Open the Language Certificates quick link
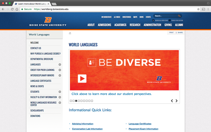 (140, 124)
